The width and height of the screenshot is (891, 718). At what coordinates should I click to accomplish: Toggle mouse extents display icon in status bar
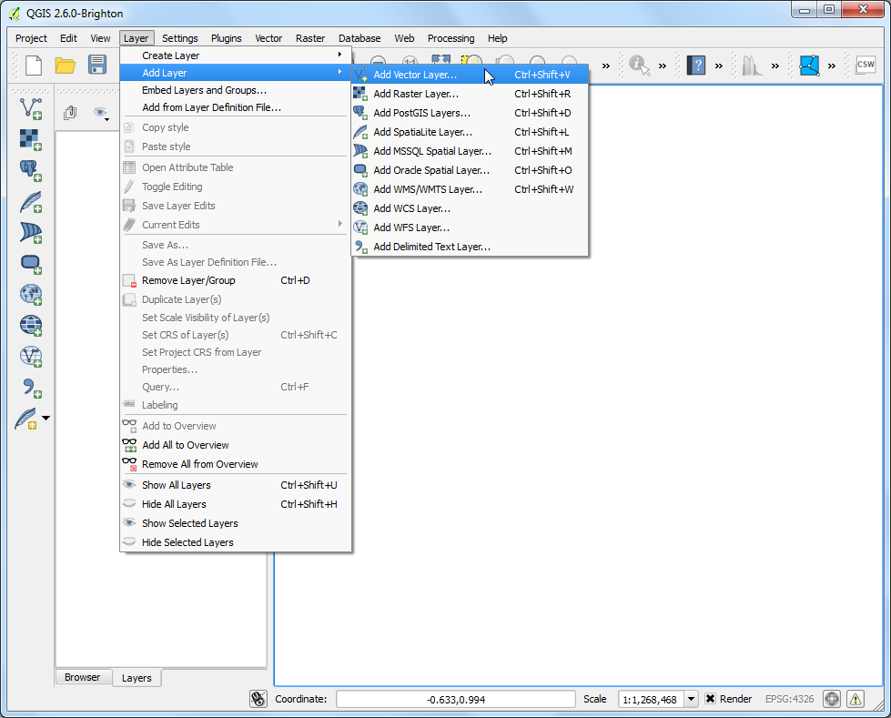[x=258, y=699]
